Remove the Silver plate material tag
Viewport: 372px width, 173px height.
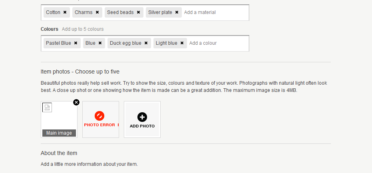click(177, 12)
